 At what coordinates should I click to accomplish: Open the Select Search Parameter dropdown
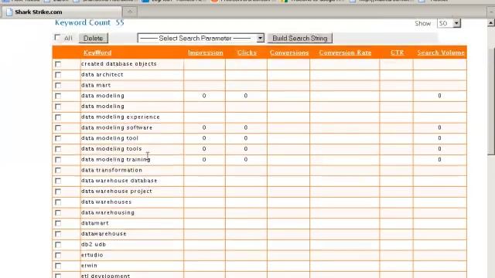click(x=201, y=38)
